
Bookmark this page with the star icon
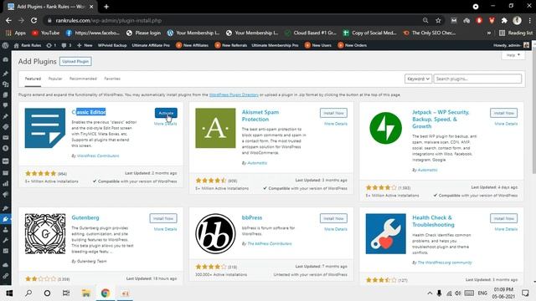click(x=438, y=20)
